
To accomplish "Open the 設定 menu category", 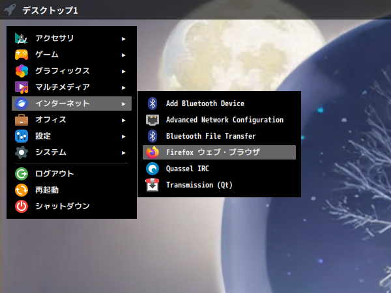I will pyautogui.click(x=72, y=136).
